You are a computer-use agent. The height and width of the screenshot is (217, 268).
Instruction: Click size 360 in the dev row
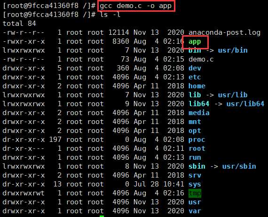tap(123, 68)
